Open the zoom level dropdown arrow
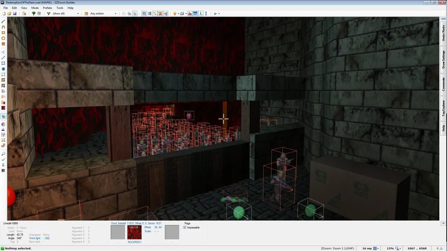 [x=401, y=248]
